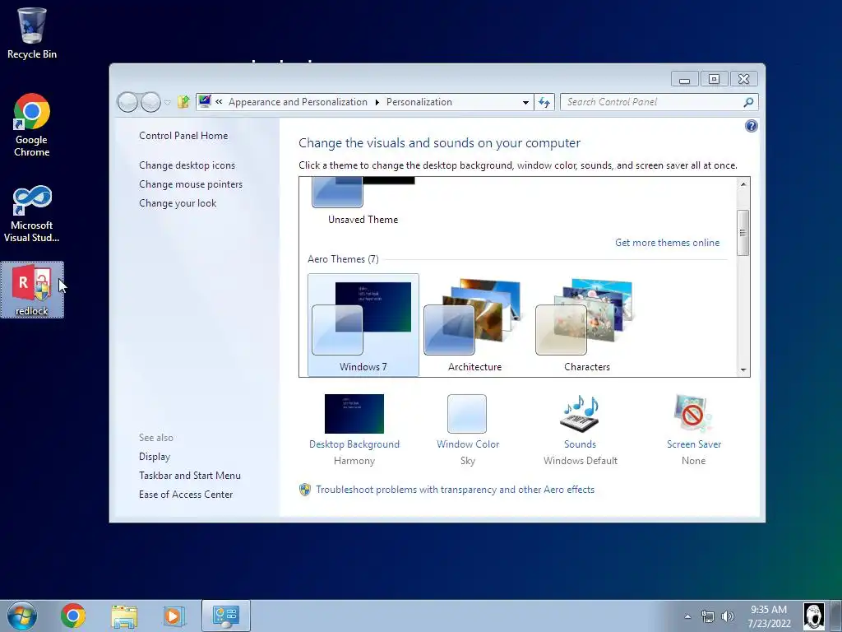This screenshot has height=632, width=842.
Task: Click the refresh button next to address bar
Action: click(544, 102)
